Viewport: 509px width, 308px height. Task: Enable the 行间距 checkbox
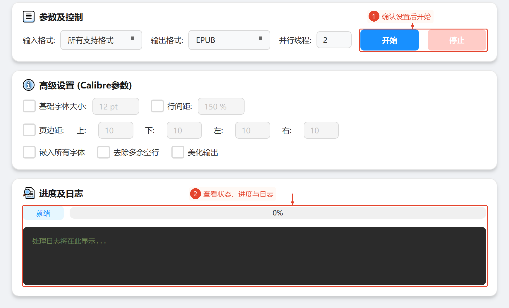tap(157, 106)
